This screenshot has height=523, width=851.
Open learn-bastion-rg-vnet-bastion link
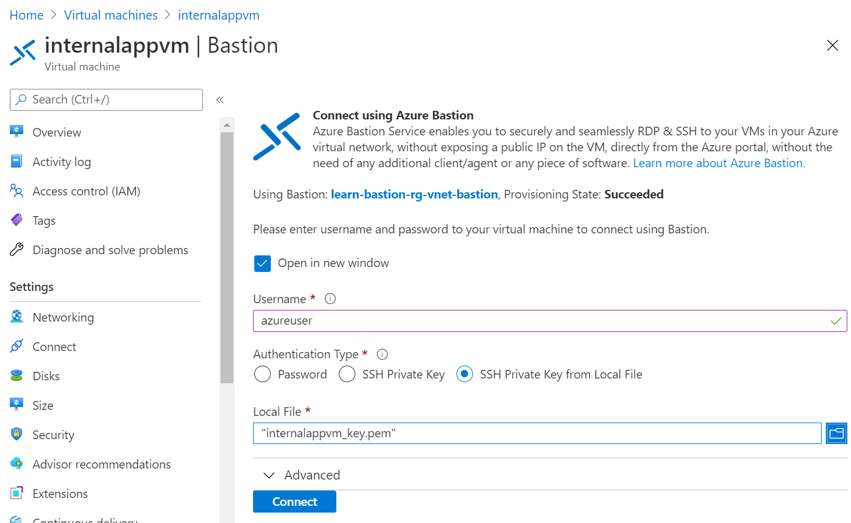click(414, 194)
